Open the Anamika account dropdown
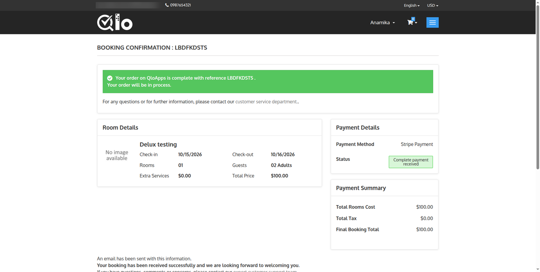 tap(383, 22)
